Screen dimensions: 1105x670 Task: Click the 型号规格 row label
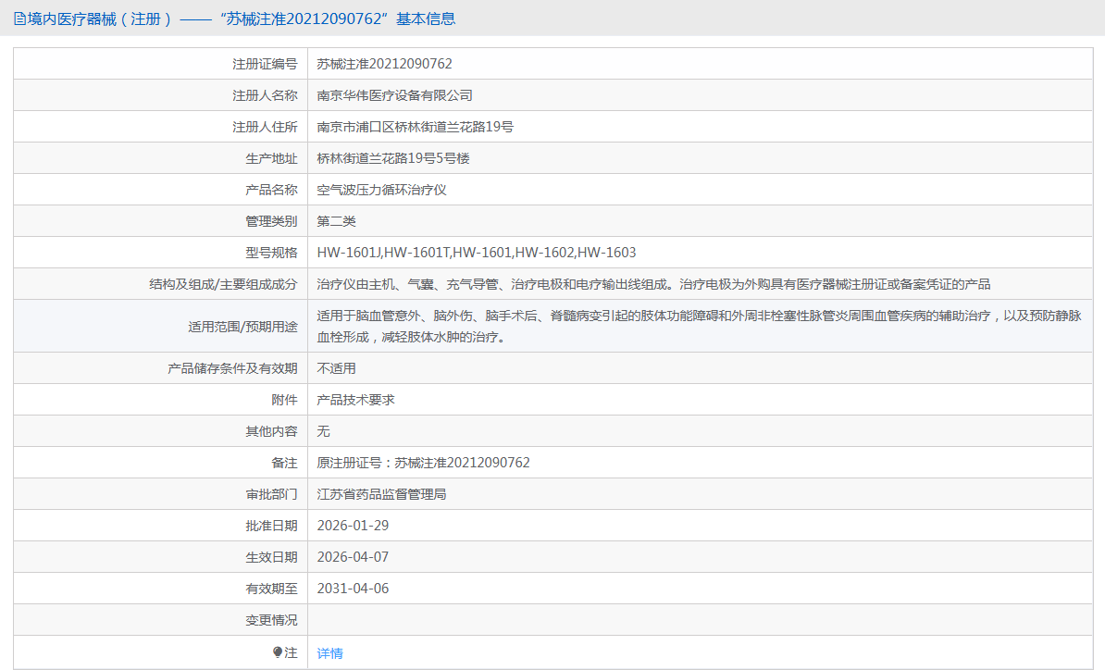click(271, 253)
